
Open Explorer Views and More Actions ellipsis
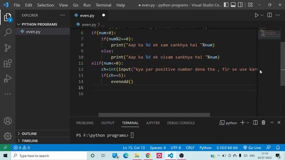point(62,15)
